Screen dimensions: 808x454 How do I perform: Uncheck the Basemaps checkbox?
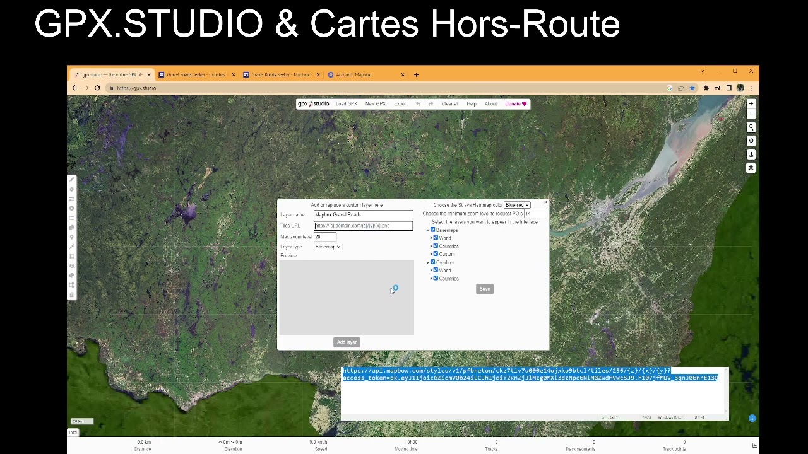pos(432,230)
